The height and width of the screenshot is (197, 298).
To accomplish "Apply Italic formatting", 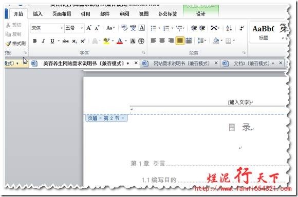I will [44, 41].
